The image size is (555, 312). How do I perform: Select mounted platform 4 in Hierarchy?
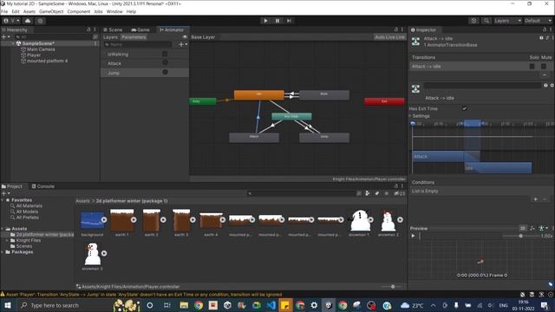click(x=47, y=61)
